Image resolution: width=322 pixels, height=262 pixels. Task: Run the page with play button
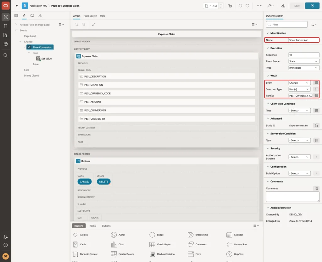(312, 6)
